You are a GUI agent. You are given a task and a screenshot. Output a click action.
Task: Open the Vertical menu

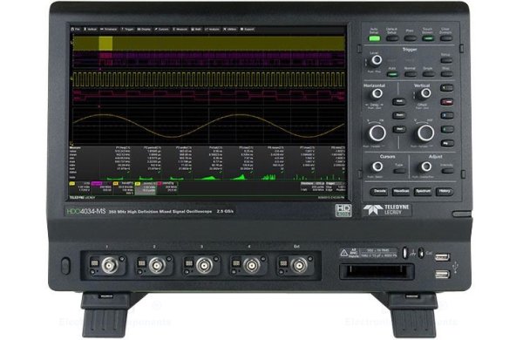(x=90, y=30)
